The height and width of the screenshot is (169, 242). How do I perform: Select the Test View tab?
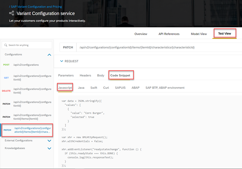(x=225, y=33)
